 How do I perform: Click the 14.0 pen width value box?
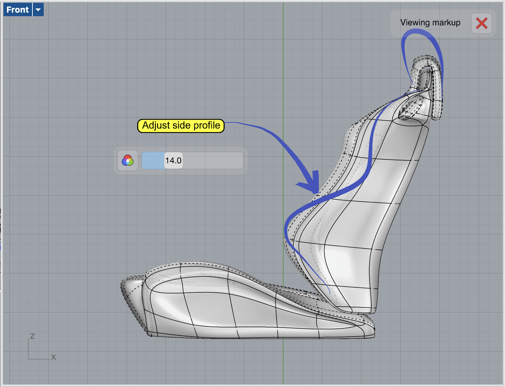point(174,161)
